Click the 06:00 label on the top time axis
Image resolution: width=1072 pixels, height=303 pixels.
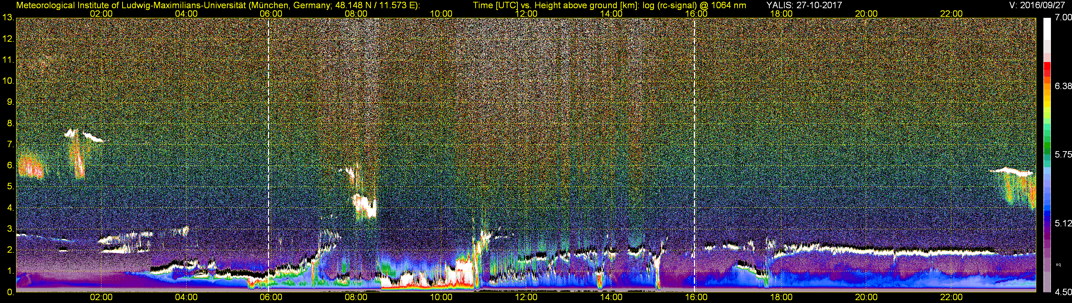pos(271,14)
